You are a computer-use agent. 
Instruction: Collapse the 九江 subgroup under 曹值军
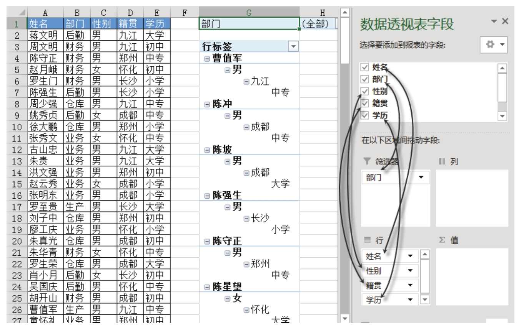(x=246, y=81)
